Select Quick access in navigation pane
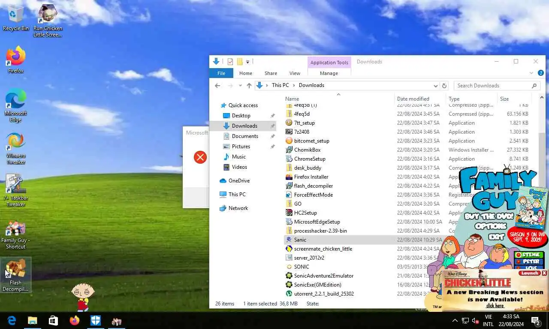This screenshot has height=329, width=549. 243,105
